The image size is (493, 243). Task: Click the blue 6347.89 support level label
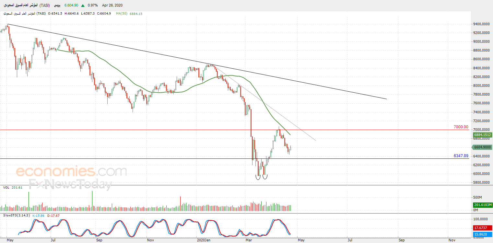(x=461, y=156)
